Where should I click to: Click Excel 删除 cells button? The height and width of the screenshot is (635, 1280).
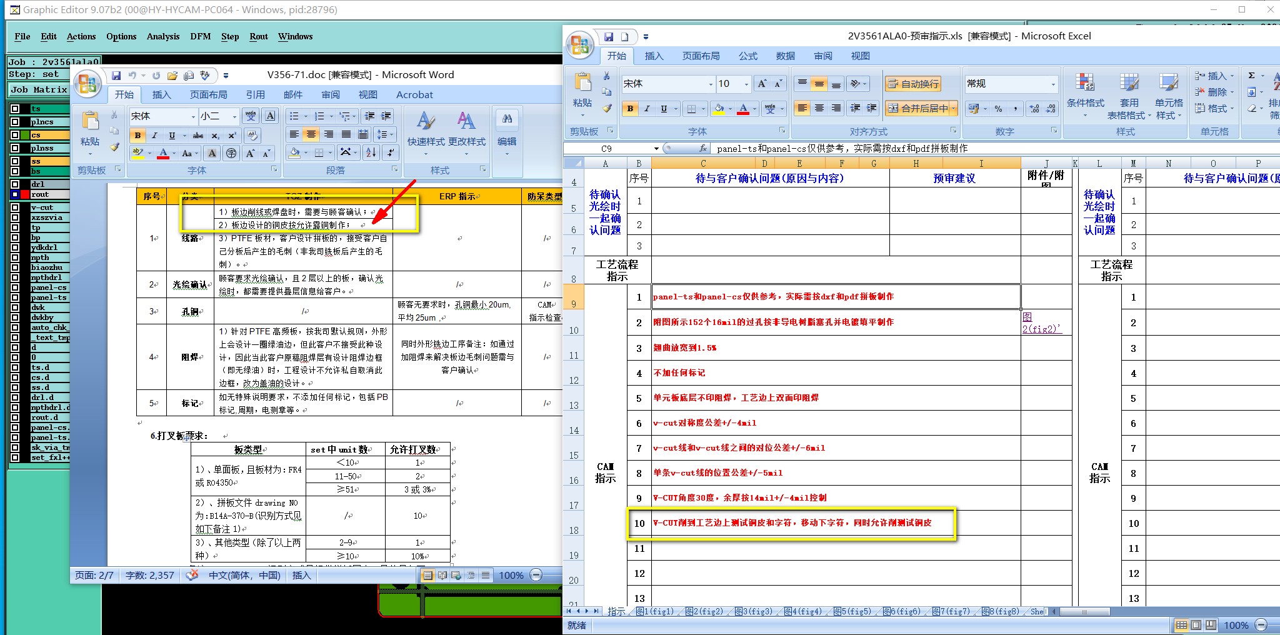coord(1214,92)
